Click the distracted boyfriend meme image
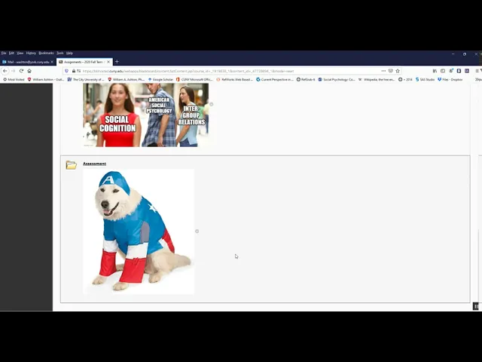The height and width of the screenshot is (362, 482). click(145, 115)
